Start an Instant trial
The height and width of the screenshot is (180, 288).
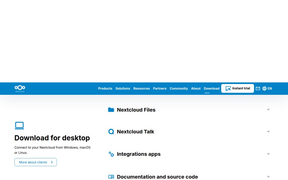click(x=238, y=88)
